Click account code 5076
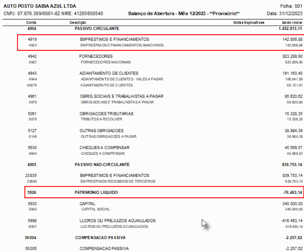 point(33,119)
